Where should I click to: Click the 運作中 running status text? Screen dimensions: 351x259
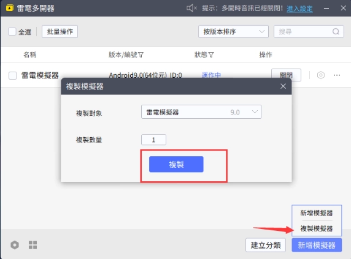(x=211, y=75)
